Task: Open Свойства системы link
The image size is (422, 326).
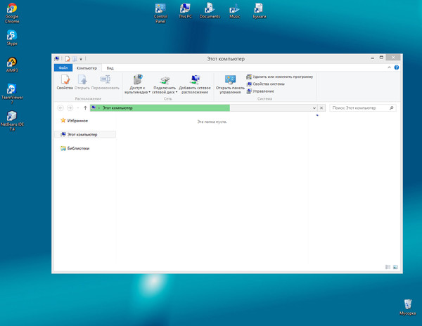Action: pyautogui.click(x=266, y=84)
